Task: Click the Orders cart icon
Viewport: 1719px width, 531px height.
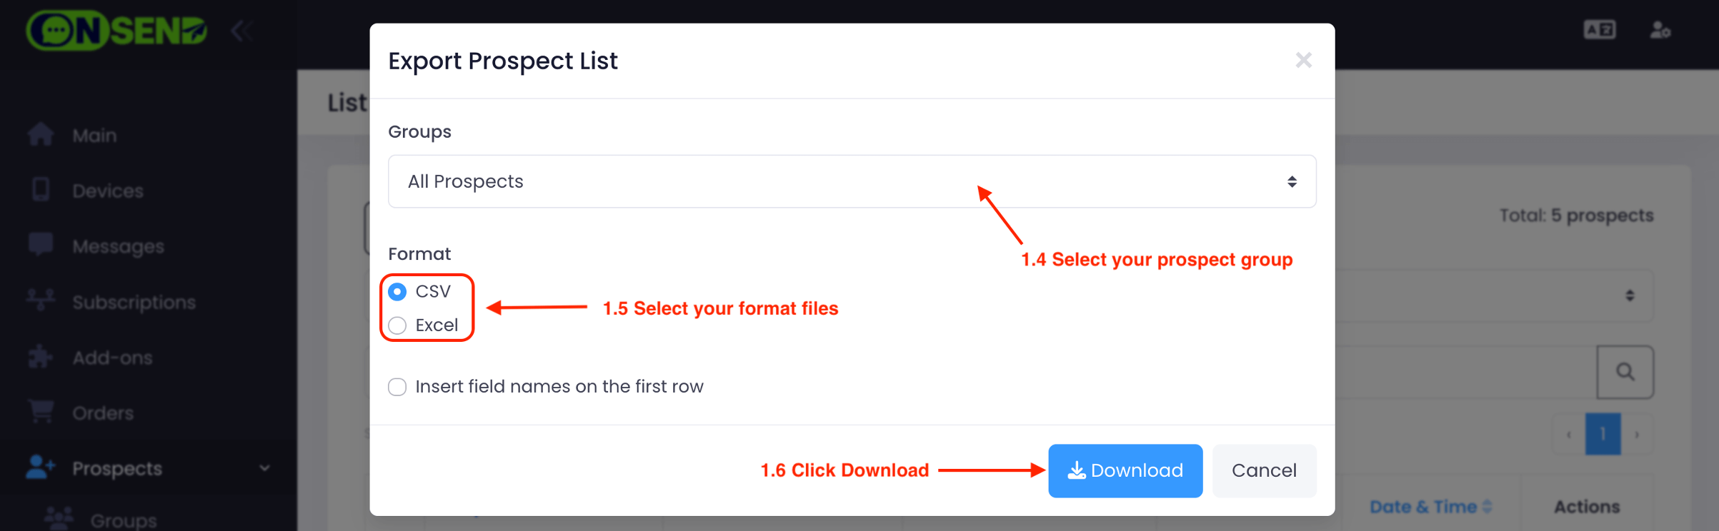Action: tap(41, 412)
